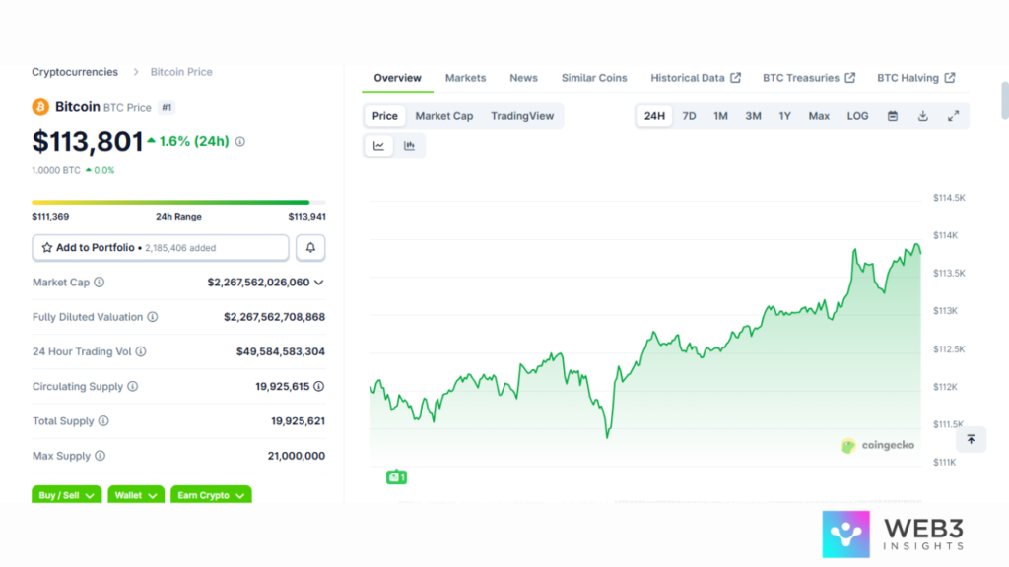
Task: Open the Buy / Sell dropdown
Action: click(66, 494)
